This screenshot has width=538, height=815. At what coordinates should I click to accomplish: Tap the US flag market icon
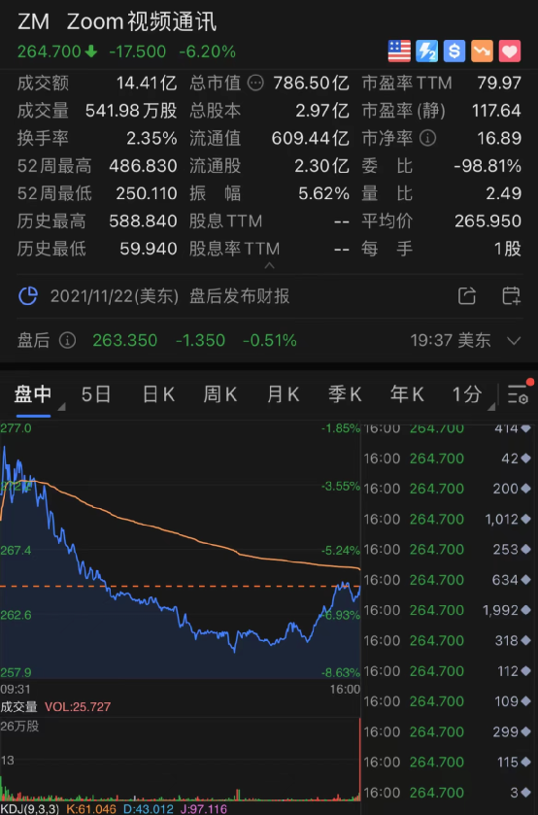pyautogui.click(x=399, y=51)
